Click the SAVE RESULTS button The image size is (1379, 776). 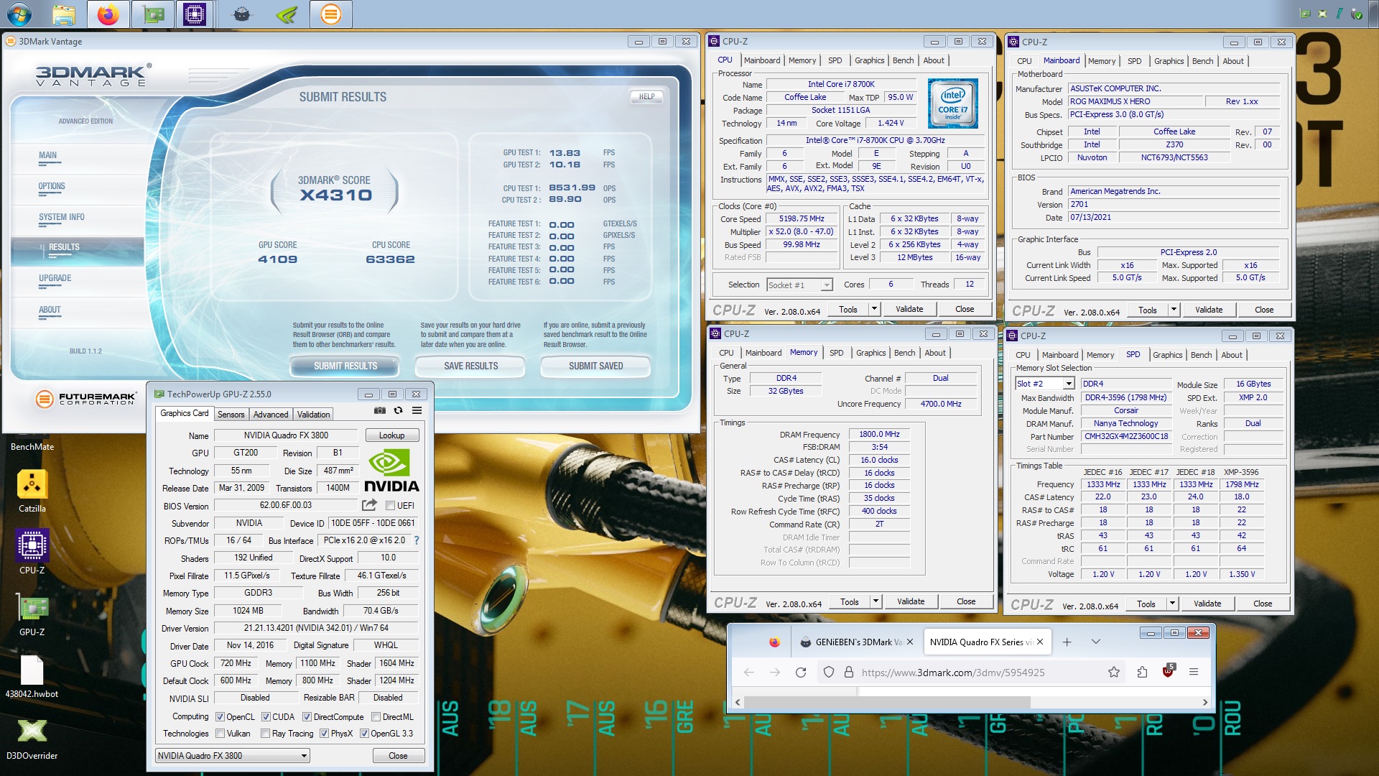point(470,366)
